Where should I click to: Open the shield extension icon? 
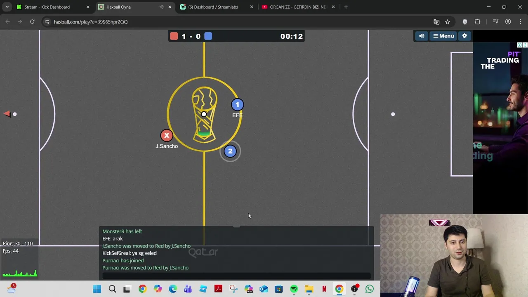click(465, 22)
